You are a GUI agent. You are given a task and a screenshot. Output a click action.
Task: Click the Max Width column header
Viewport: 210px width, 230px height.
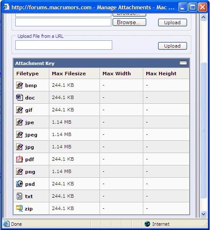(x=116, y=74)
